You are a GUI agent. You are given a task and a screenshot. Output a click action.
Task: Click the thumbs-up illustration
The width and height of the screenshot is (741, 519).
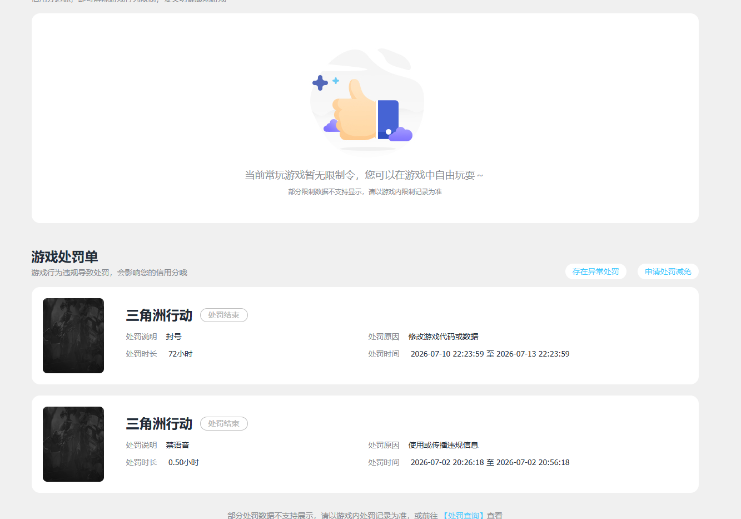tap(367, 101)
